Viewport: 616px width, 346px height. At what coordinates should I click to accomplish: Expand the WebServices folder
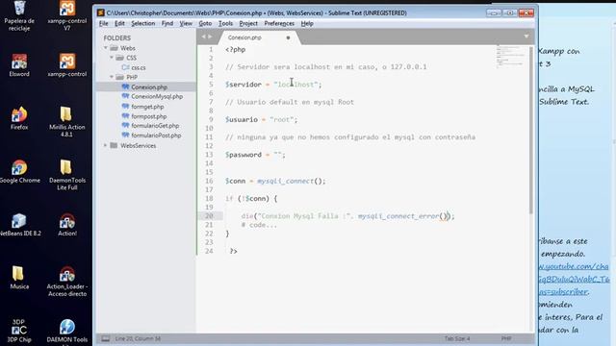(105, 145)
